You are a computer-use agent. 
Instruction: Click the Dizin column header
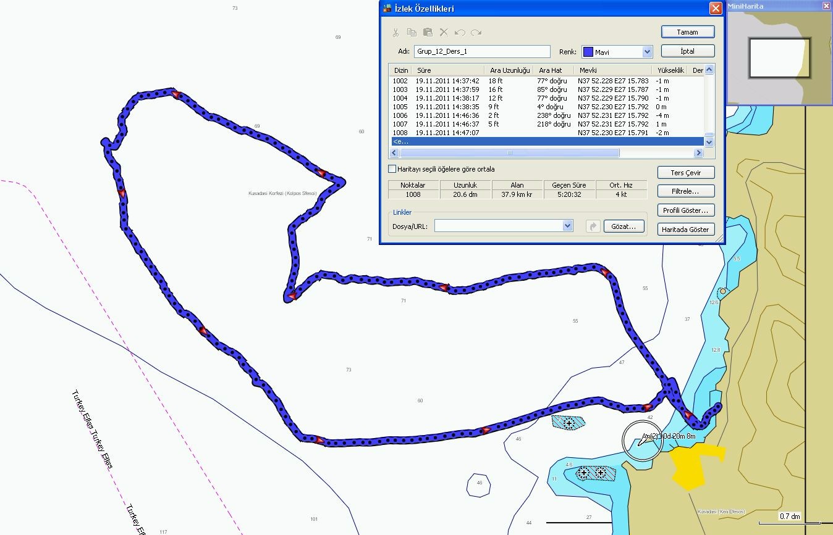401,70
